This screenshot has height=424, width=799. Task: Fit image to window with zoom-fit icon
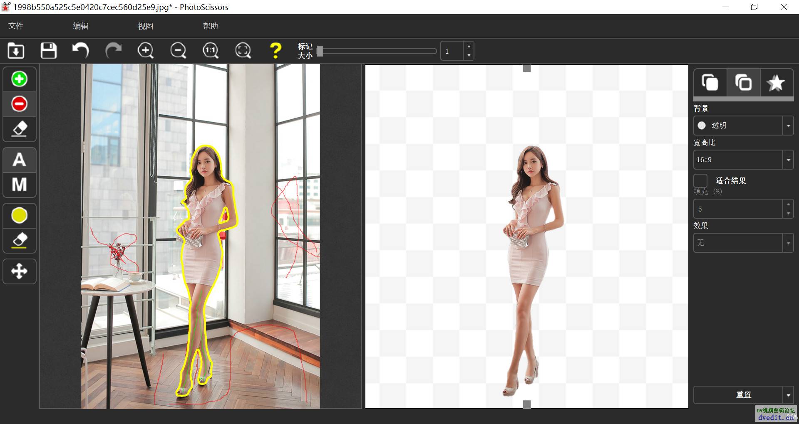243,51
